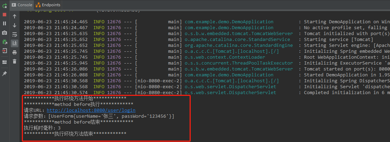Rerun the DemoApplication with the green rerun icon
Image resolution: width=390 pixels, height=142 pixels.
5,6
